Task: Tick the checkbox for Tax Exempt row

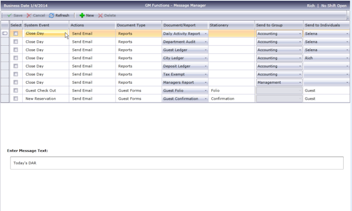Action: click(15, 74)
